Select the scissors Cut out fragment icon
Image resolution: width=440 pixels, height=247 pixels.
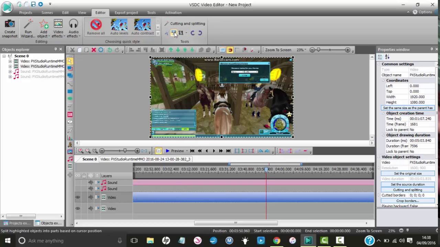click(167, 33)
